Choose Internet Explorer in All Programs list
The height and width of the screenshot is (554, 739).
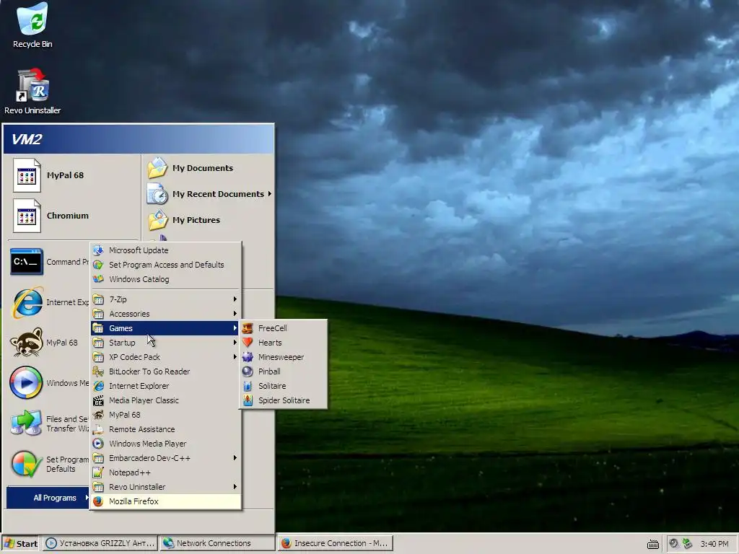tap(166, 387)
